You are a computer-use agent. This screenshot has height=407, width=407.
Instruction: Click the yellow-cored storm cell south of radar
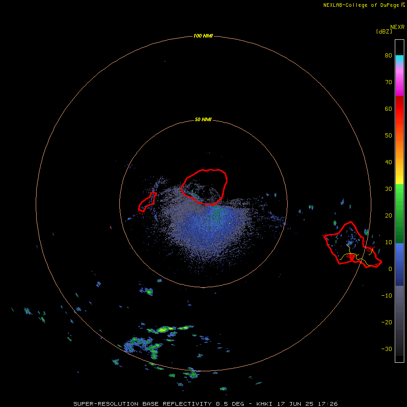coord(162,330)
